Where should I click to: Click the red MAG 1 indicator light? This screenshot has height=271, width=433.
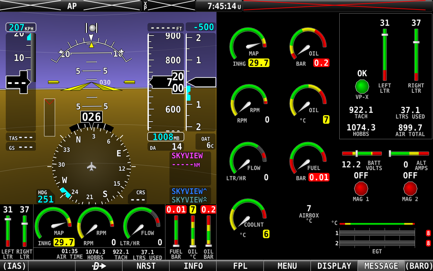coord(361,188)
